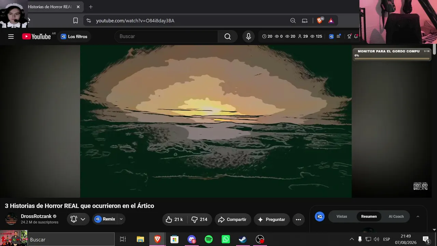
Task: Click the tray microphone icon
Action: (x=360, y=239)
